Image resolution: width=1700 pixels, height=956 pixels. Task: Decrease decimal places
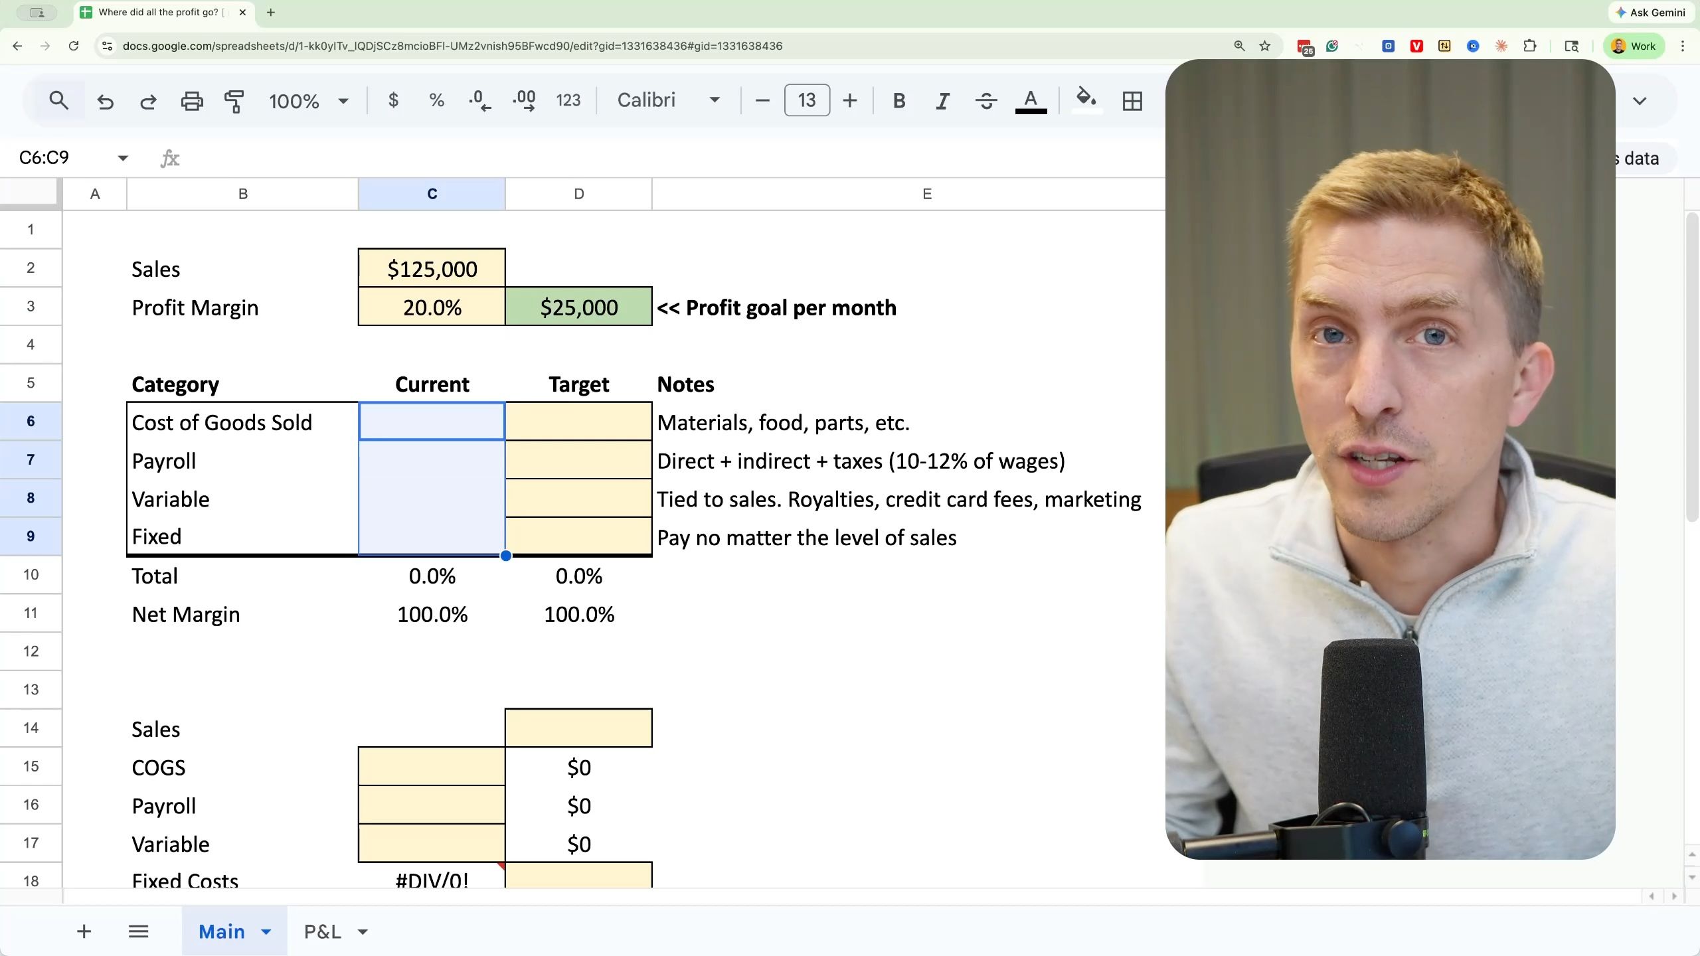click(479, 100)
